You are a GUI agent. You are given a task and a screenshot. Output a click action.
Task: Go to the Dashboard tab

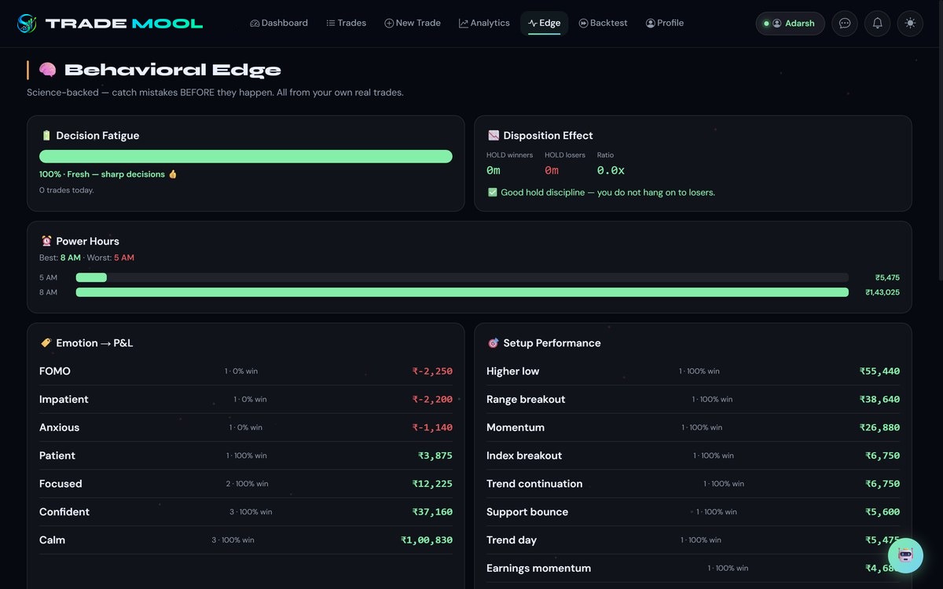coord(279,24)
